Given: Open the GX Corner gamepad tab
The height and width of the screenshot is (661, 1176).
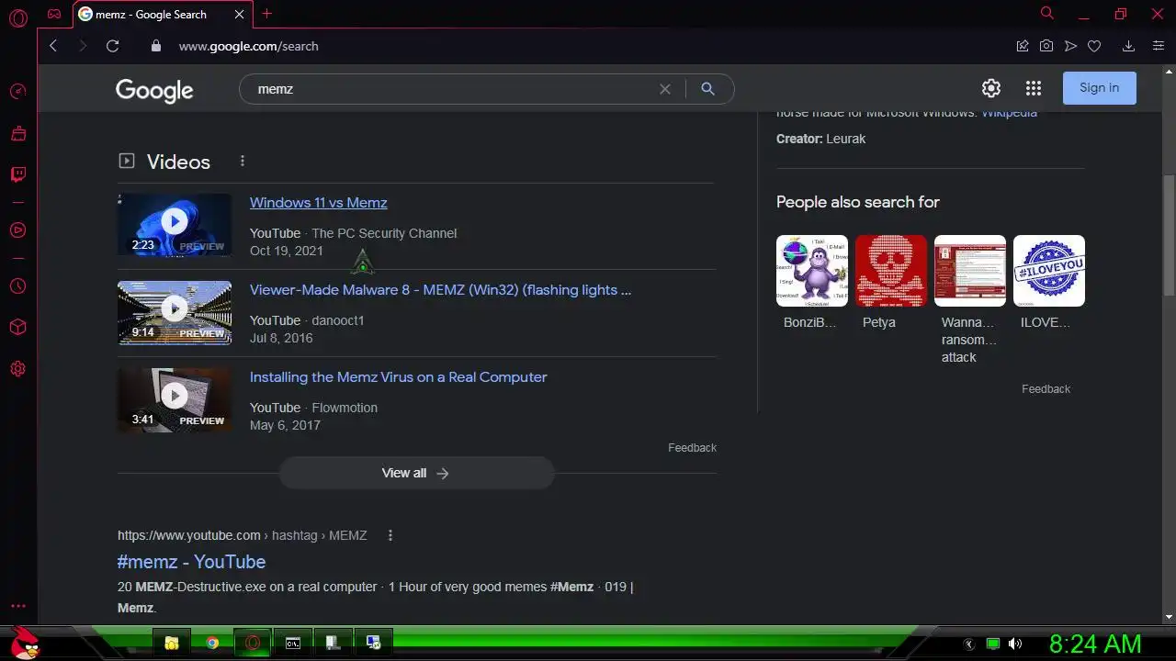Looking at the screenshot, I should point(54,14).
